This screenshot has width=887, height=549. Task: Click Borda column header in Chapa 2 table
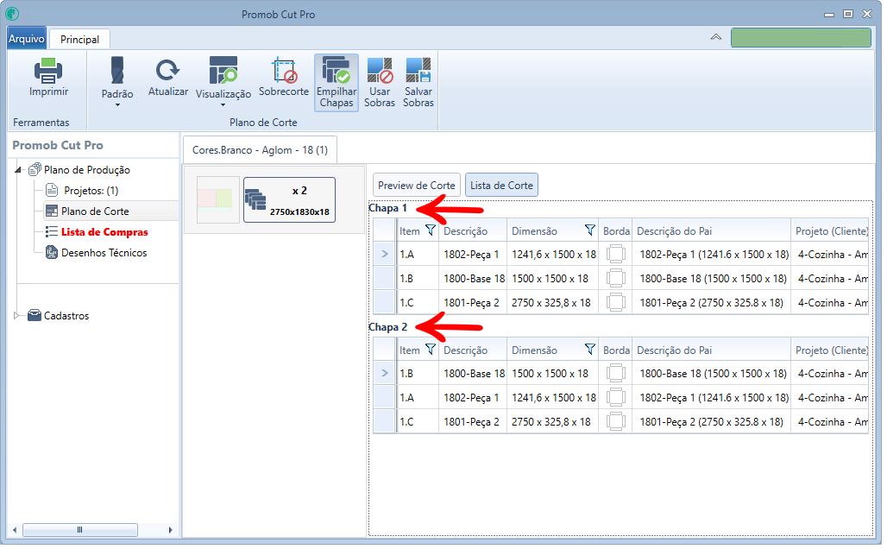[x=615, y=350]
